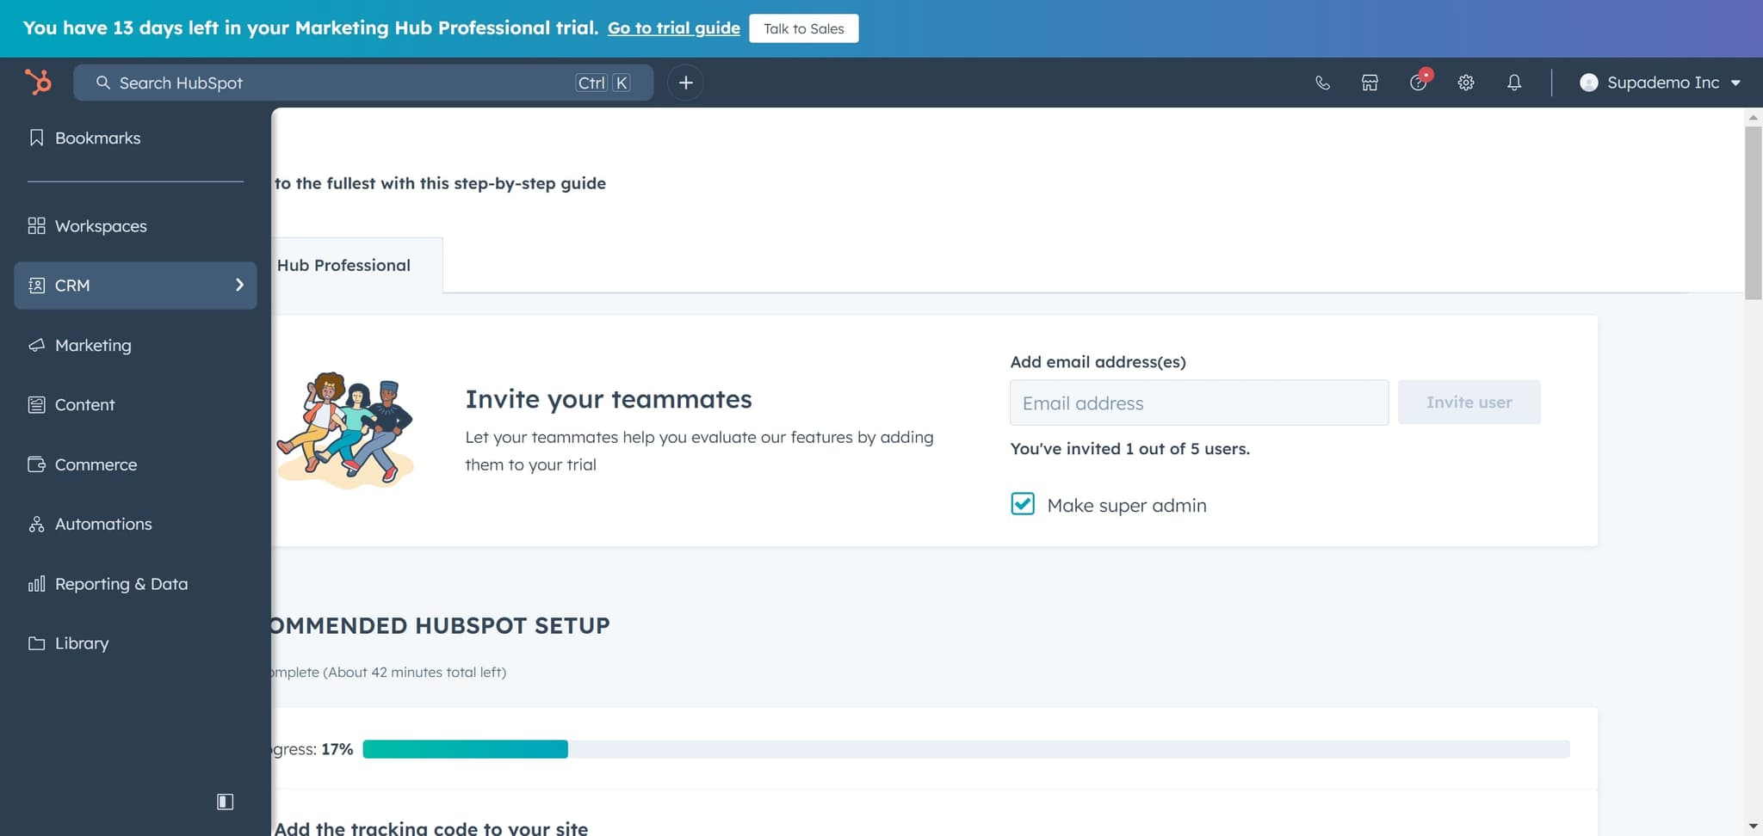This screenshot has width=1763, height=836.
Task: View Reporting & Data
Action: 121,583
